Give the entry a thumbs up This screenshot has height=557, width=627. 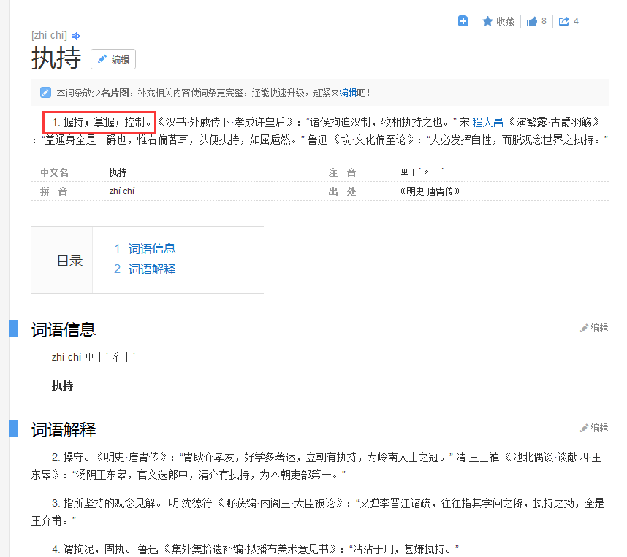pyautogui.click(x=531, y=21)
